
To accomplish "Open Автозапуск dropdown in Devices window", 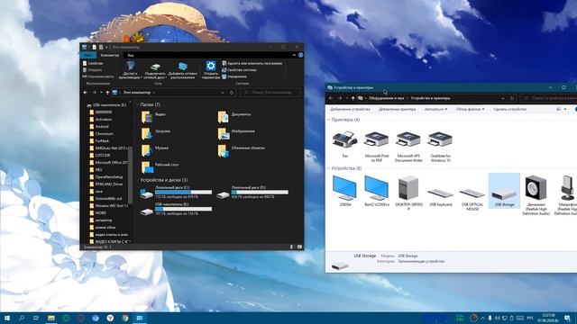I will [x=435, y=110].
